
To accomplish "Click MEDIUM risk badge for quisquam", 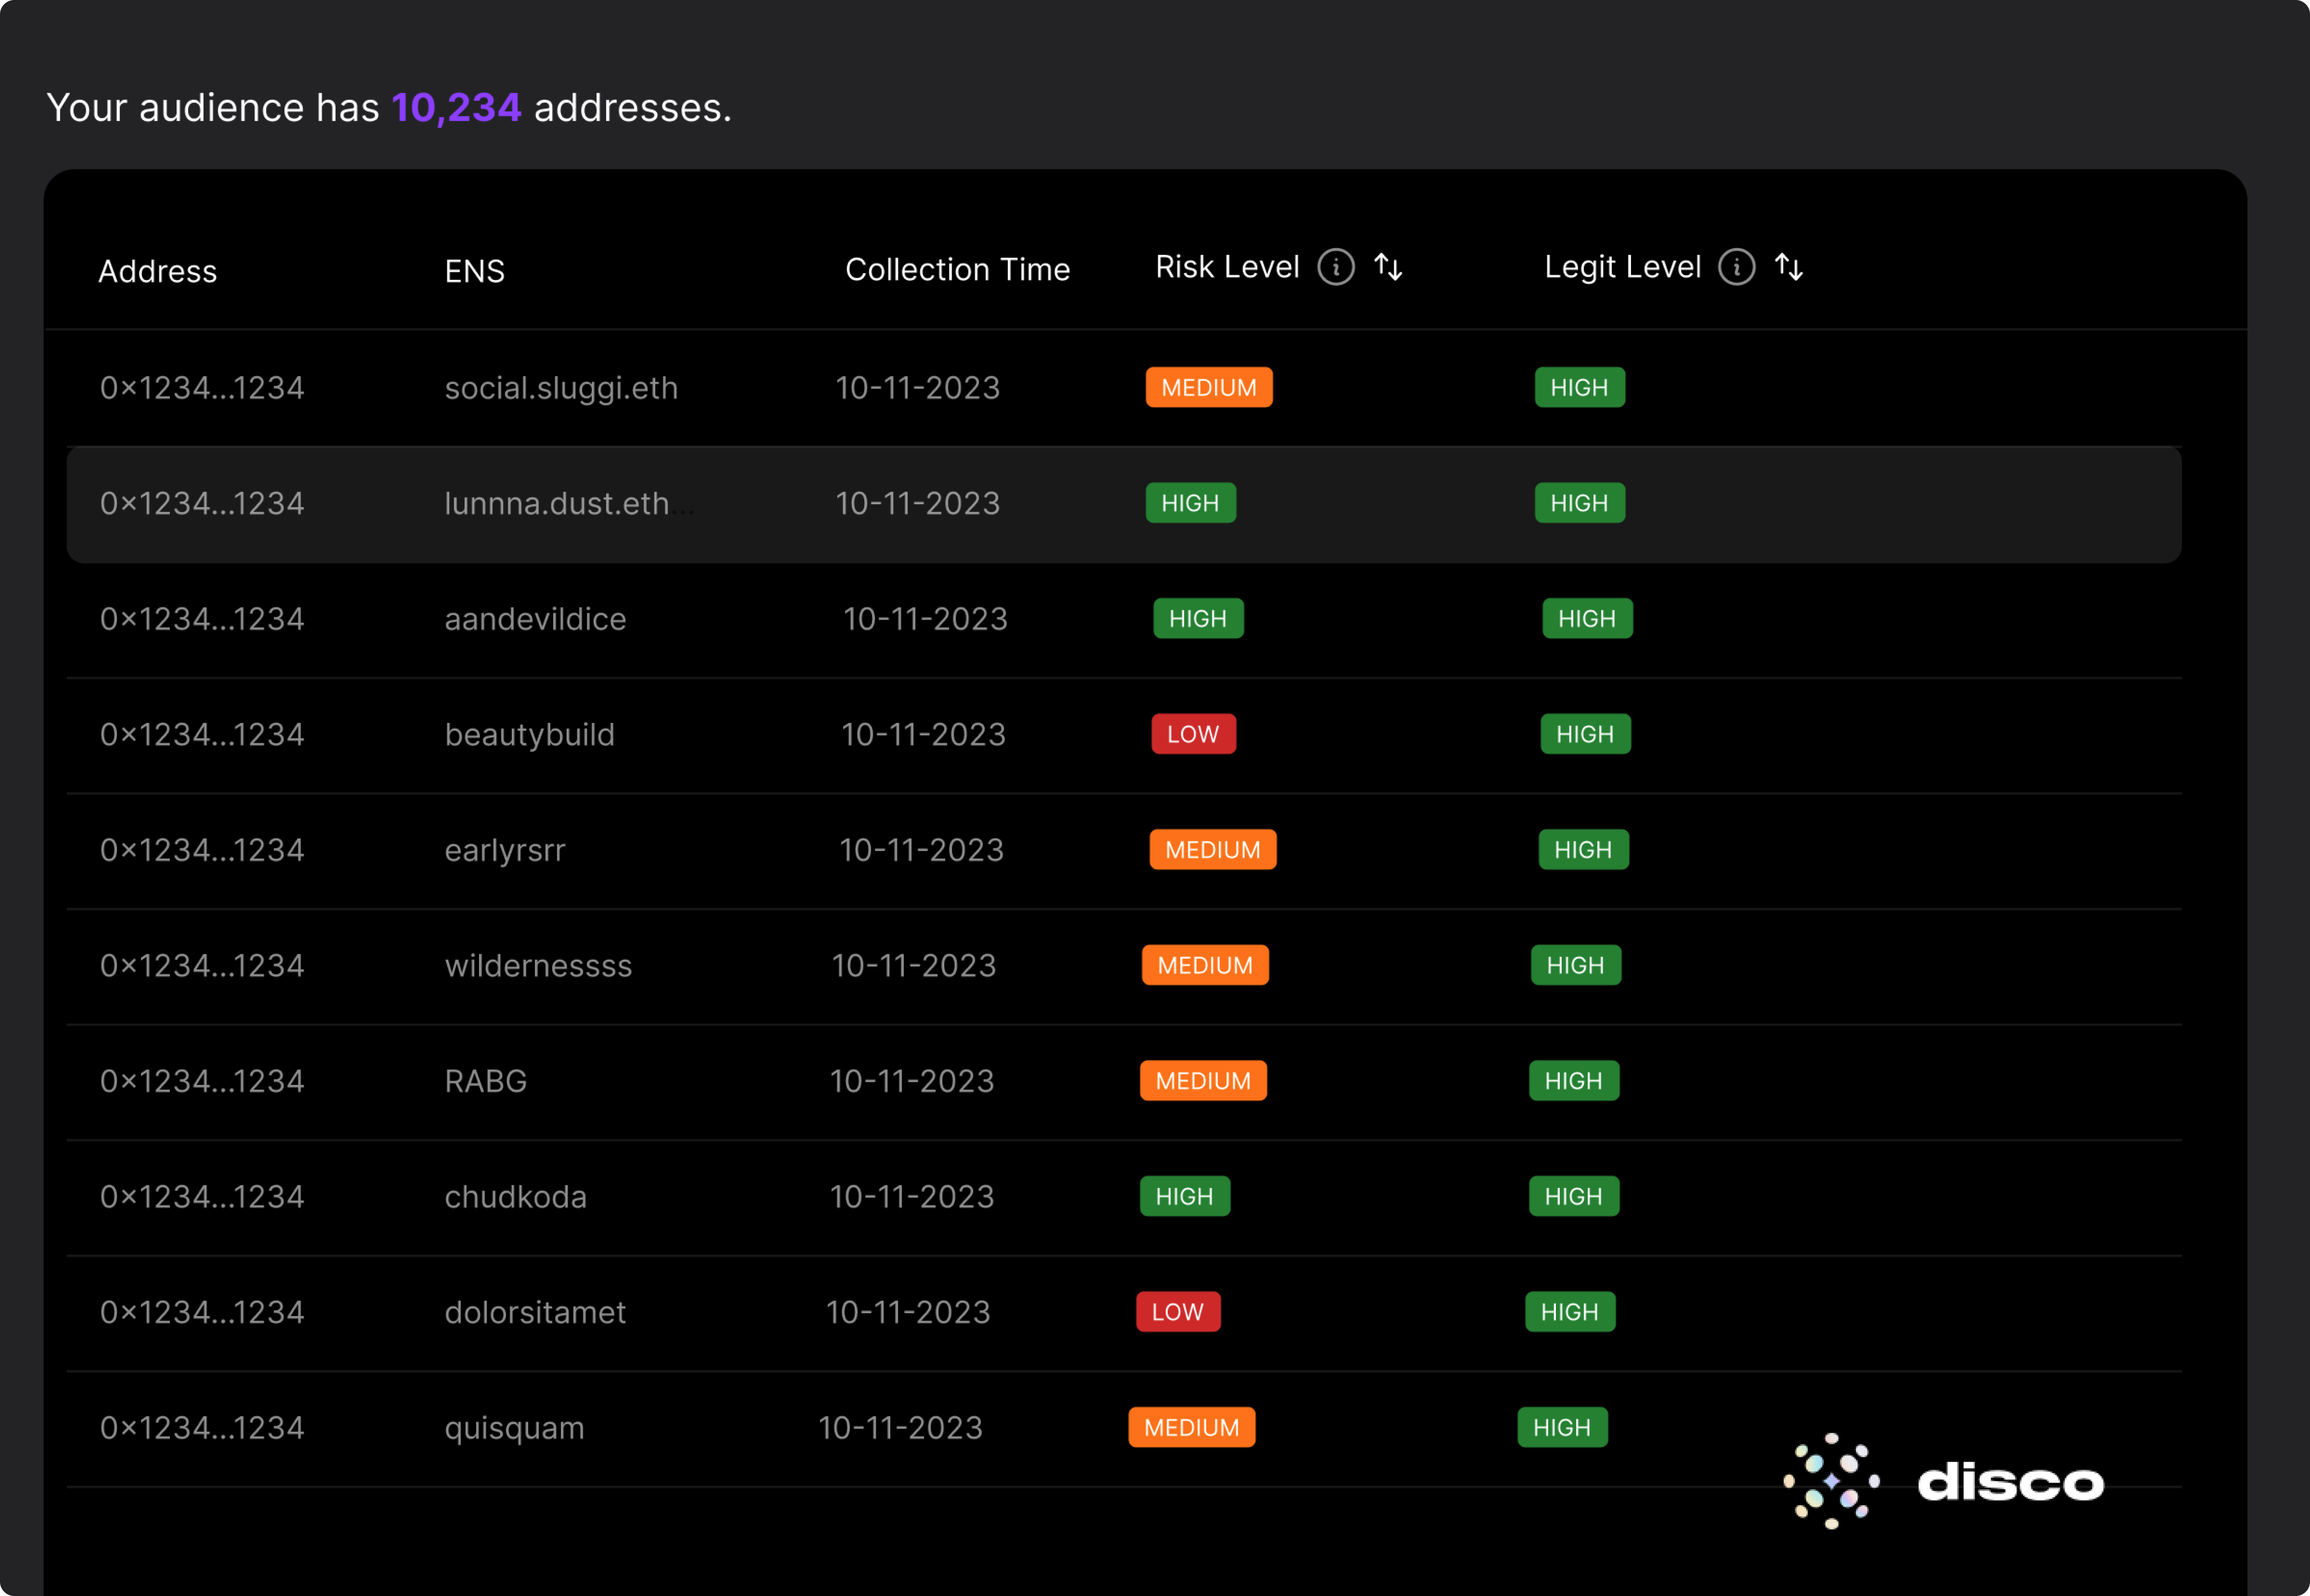I will (x=1191, y=1427).
